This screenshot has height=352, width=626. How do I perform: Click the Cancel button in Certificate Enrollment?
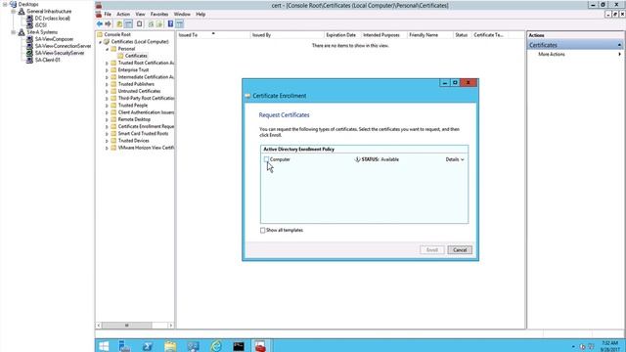[460, 250]
